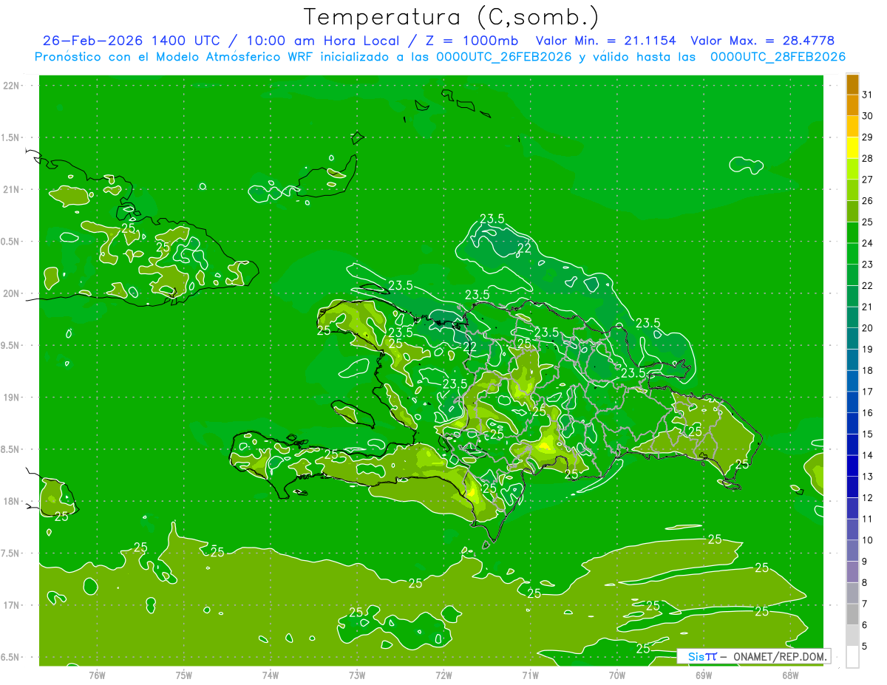Click the teal legend swatch between 19 and 20

(x=852, y=338)
